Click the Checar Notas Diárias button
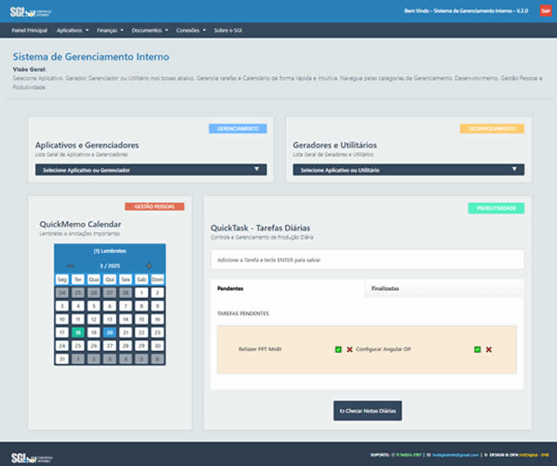 click(367, 411)
